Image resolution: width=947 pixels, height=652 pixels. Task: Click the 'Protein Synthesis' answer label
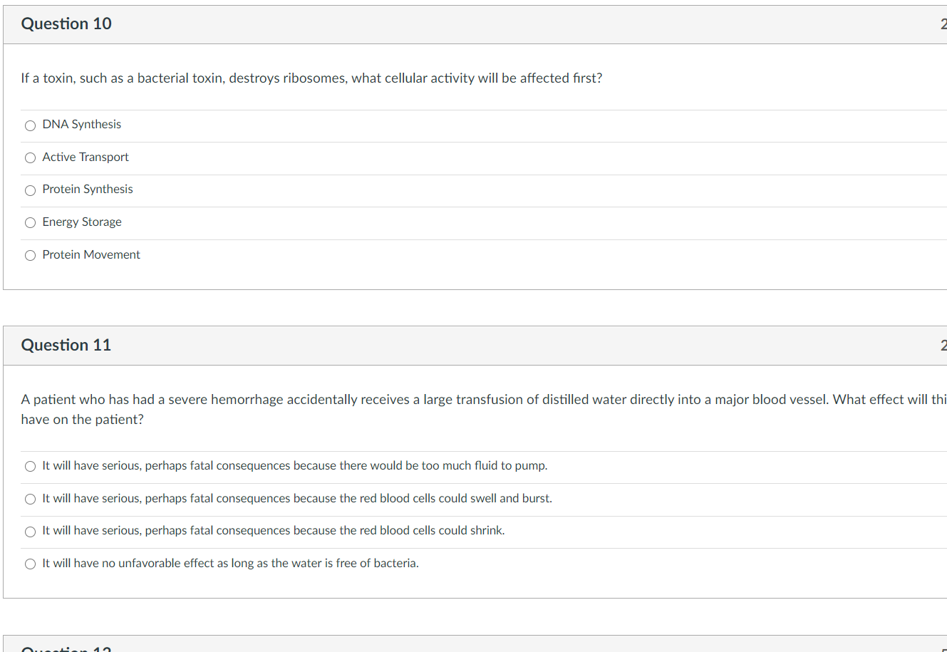(88, 189)
